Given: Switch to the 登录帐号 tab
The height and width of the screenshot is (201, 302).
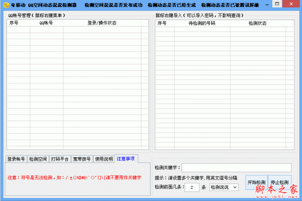Looking at the screenshot, I should pyautogui.click(x=16, y=159).
